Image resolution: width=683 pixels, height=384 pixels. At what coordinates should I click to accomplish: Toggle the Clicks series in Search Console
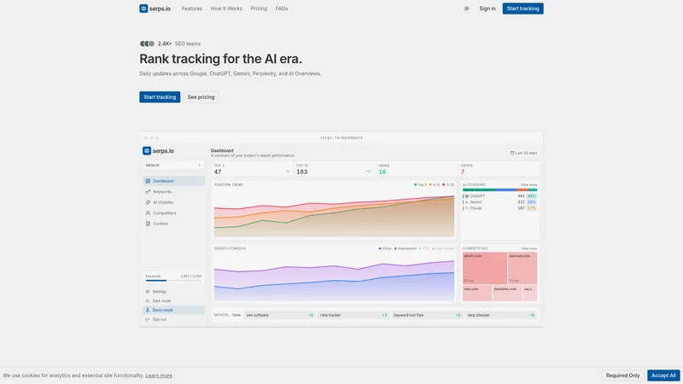(x=385, y=248)
